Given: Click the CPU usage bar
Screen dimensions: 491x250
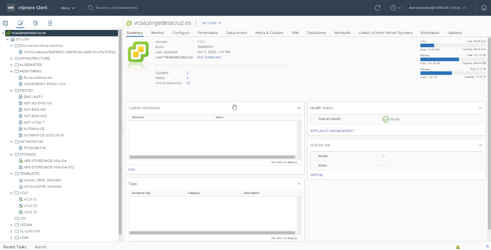Looking at the screenshot, I should 453,46.
